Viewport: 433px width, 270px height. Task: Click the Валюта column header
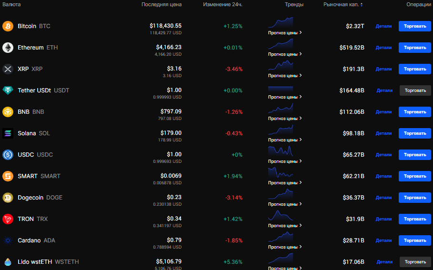11,5
